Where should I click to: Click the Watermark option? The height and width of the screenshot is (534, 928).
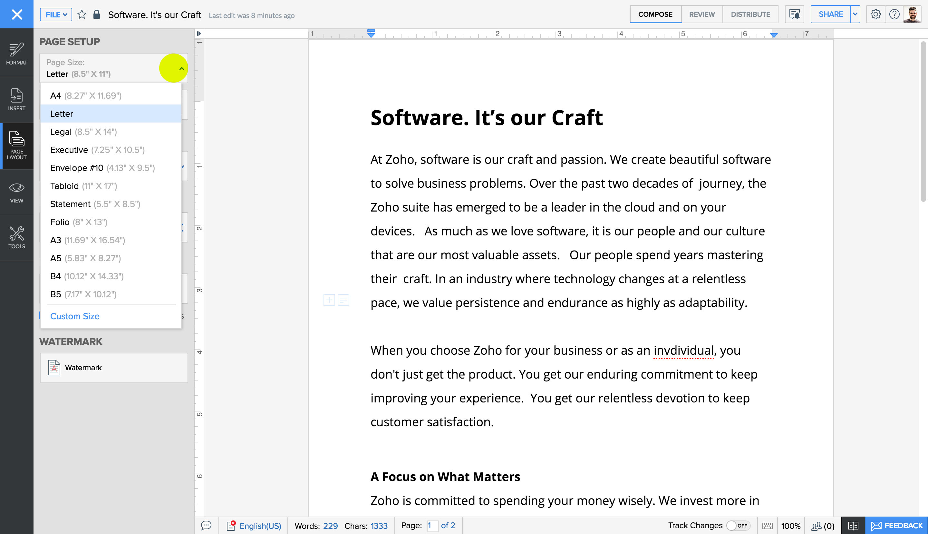pos(113,368)
